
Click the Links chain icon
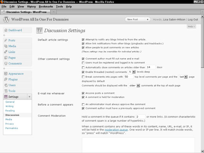pyautogui.click(x=6, y=52)
